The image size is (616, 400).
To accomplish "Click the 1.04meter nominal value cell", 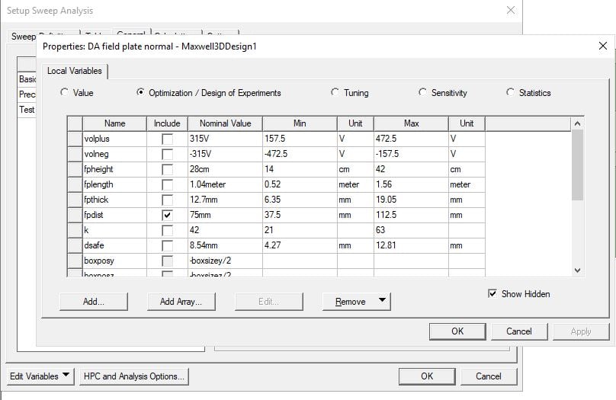I will click(x=225, y=185).
